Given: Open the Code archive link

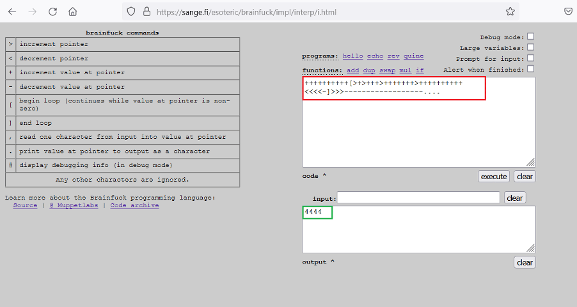Looking at the screenshot, I should tap(134, 206).
